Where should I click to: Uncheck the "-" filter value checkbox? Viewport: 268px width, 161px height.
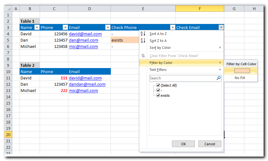click(x=158, y=90)
